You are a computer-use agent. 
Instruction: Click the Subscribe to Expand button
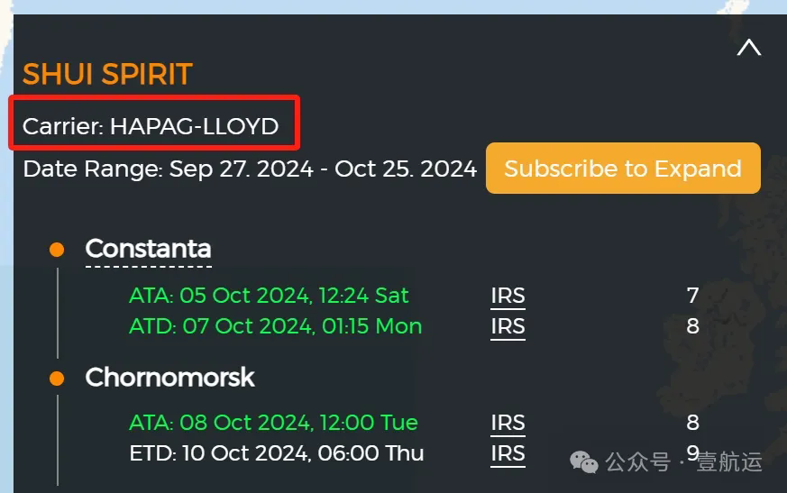tap(623, 169)
